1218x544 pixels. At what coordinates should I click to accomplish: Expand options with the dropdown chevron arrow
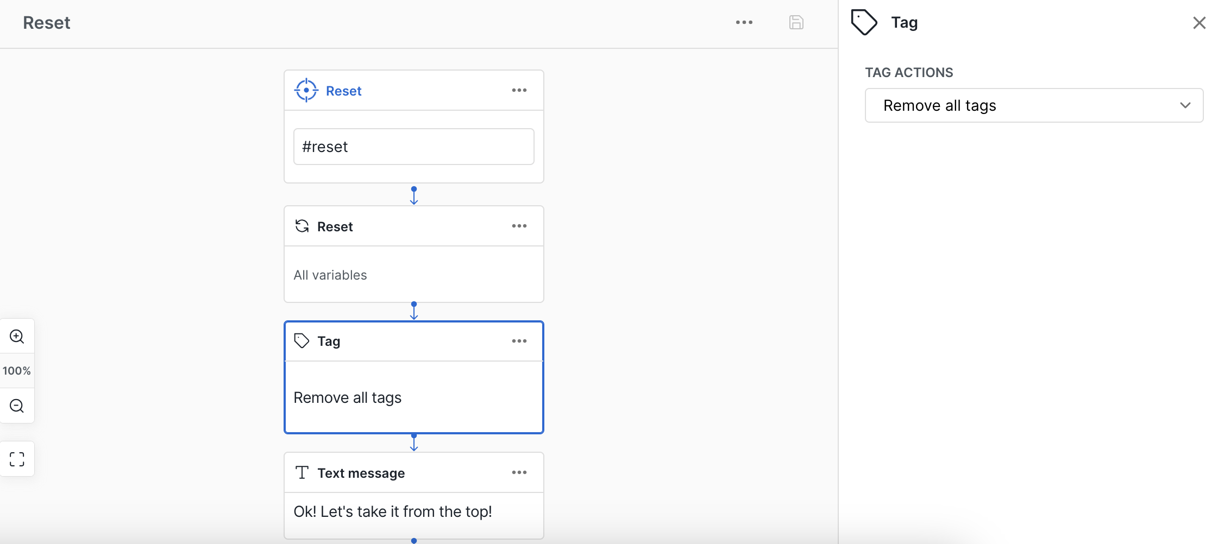click(1185, 105)
